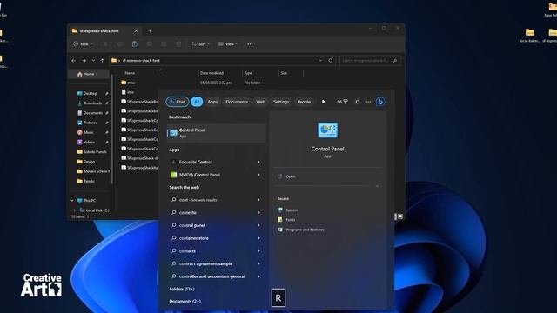Viewport: 557px width, 313px height.
Task: Click the Rename icon in Explorer toolbar
Action: click(149, 44)
